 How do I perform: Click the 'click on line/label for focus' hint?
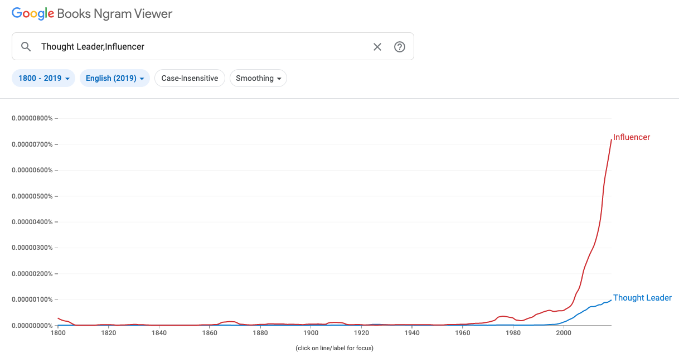pos(334,348)
